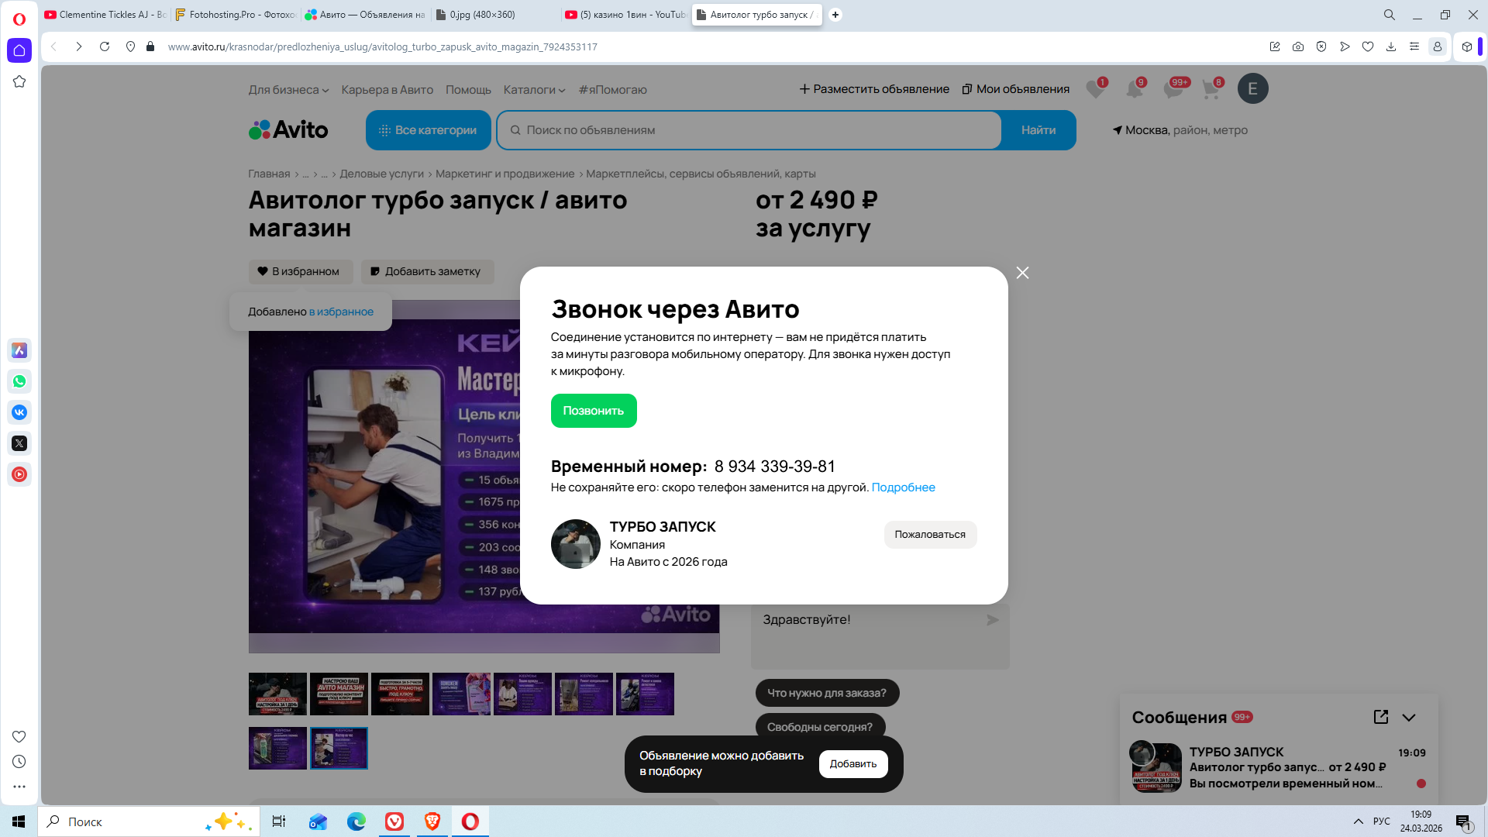The width and height of the screenshot is (1488, 837).
Task: Collapse the Сообщения panel chevron
Action: tap(1409, 718)
